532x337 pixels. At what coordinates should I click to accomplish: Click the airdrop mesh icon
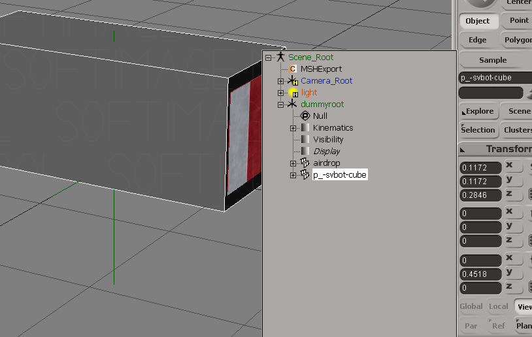coord(305,163)
